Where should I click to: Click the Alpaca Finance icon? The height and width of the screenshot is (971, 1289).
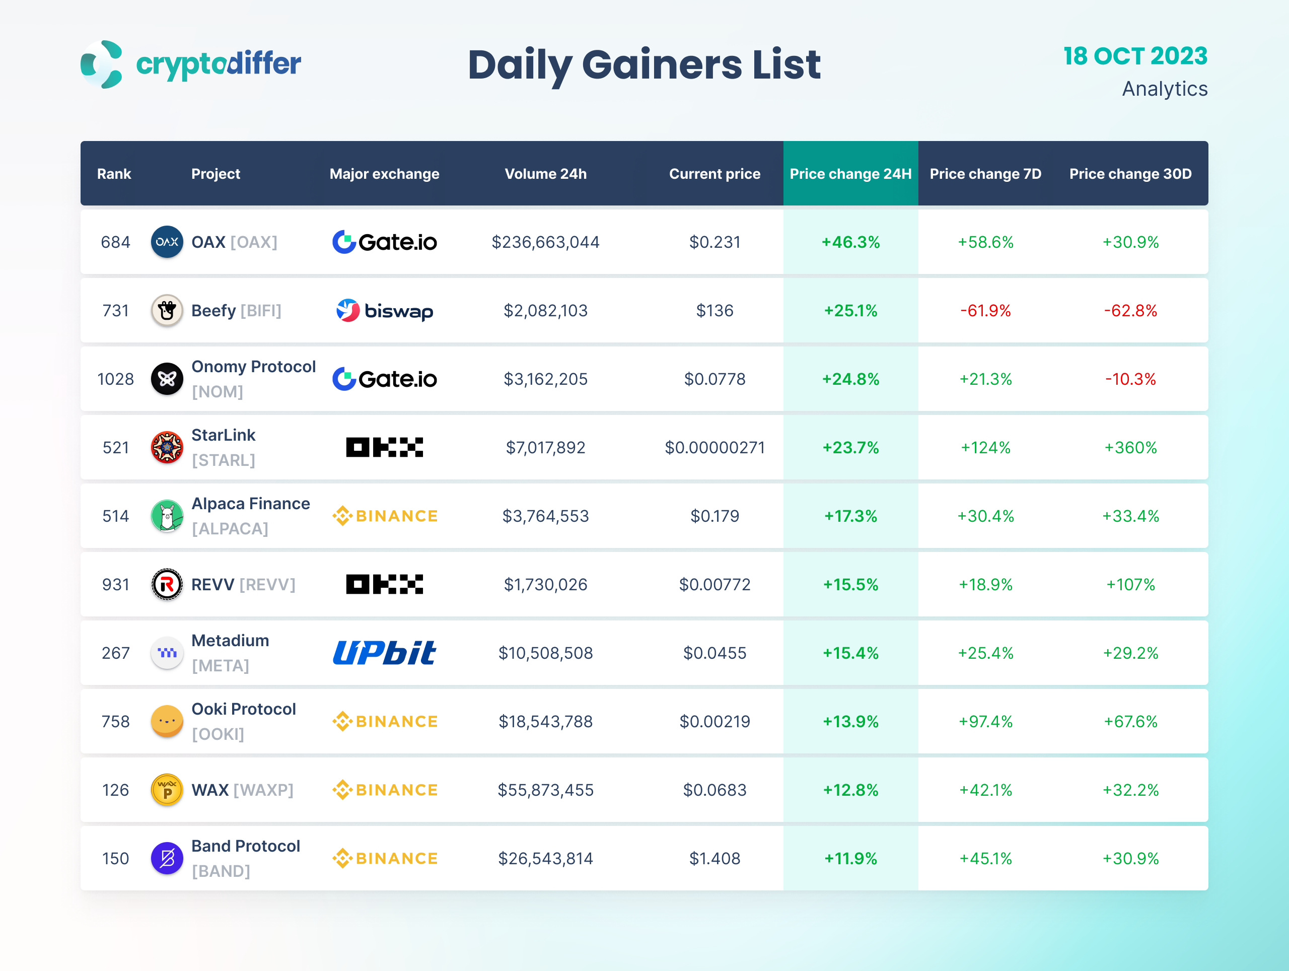point(167,516)
